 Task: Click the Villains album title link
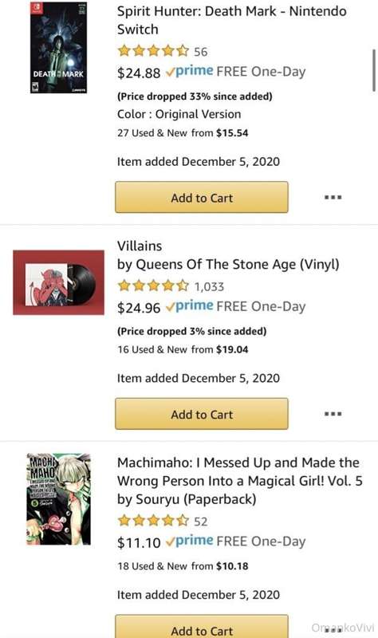pos(140,246)
